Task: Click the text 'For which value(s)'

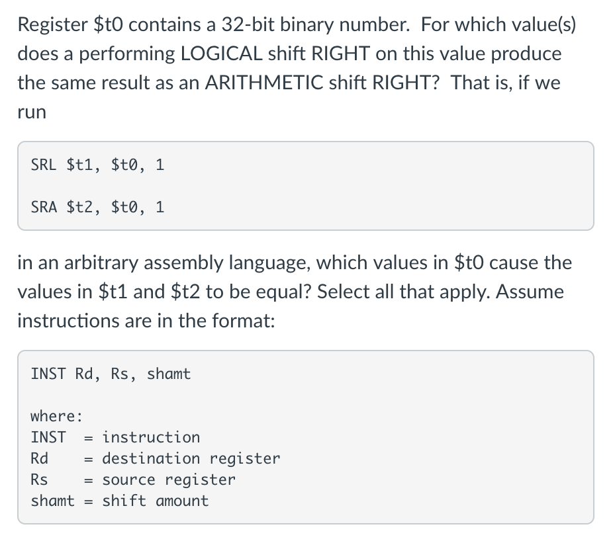Action: point(498,24)
